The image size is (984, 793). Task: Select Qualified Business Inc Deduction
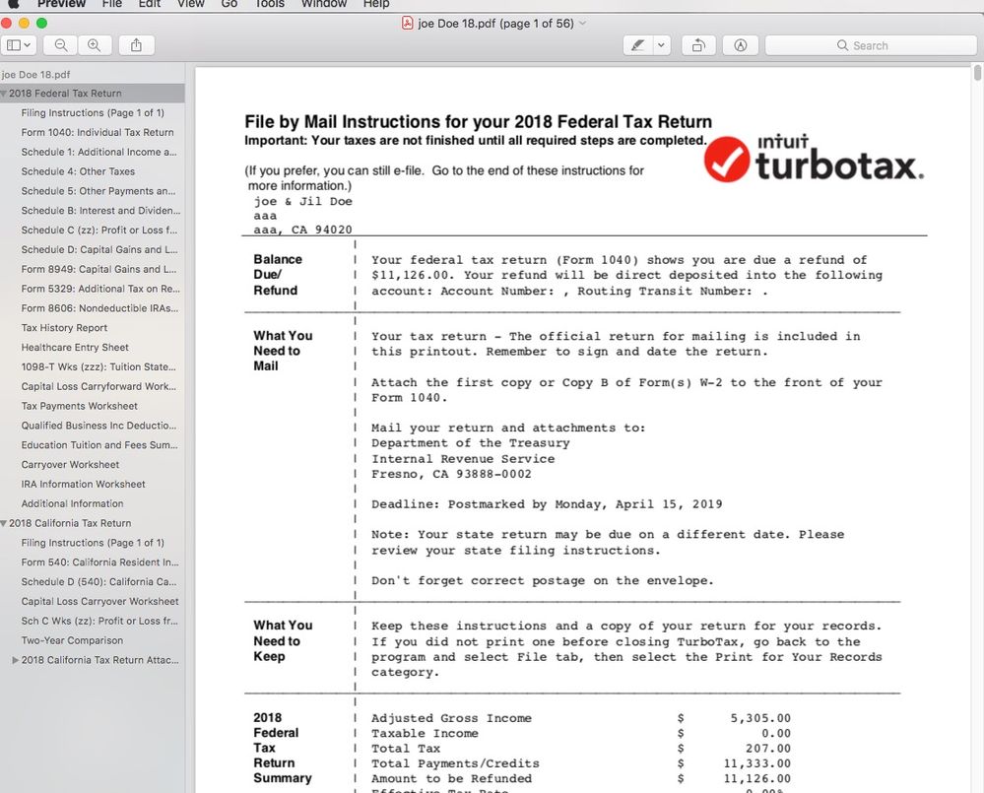[x=98, y=426]
